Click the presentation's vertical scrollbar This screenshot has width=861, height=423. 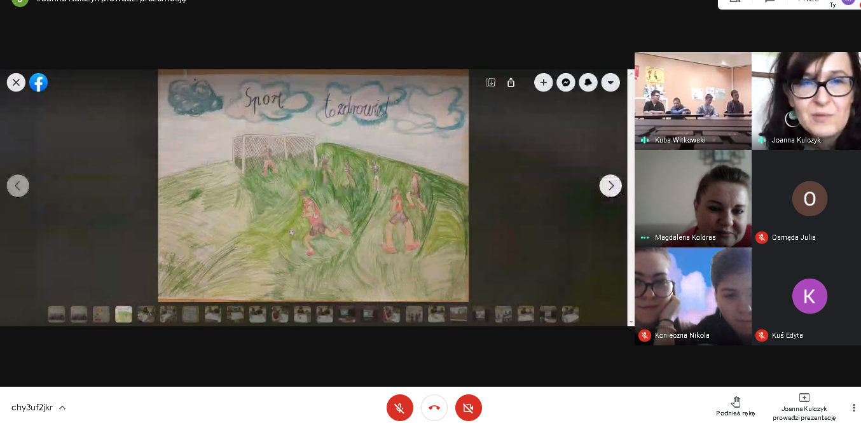pos(631,197)
